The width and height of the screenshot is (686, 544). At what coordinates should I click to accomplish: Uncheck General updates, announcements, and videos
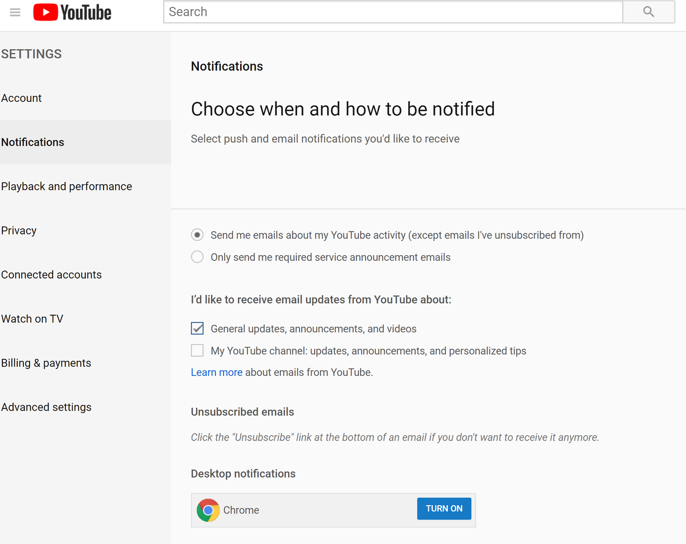tap(197, 328)
